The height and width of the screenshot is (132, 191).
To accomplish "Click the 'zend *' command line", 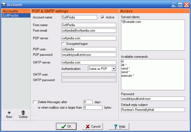I will click(125, 72).
